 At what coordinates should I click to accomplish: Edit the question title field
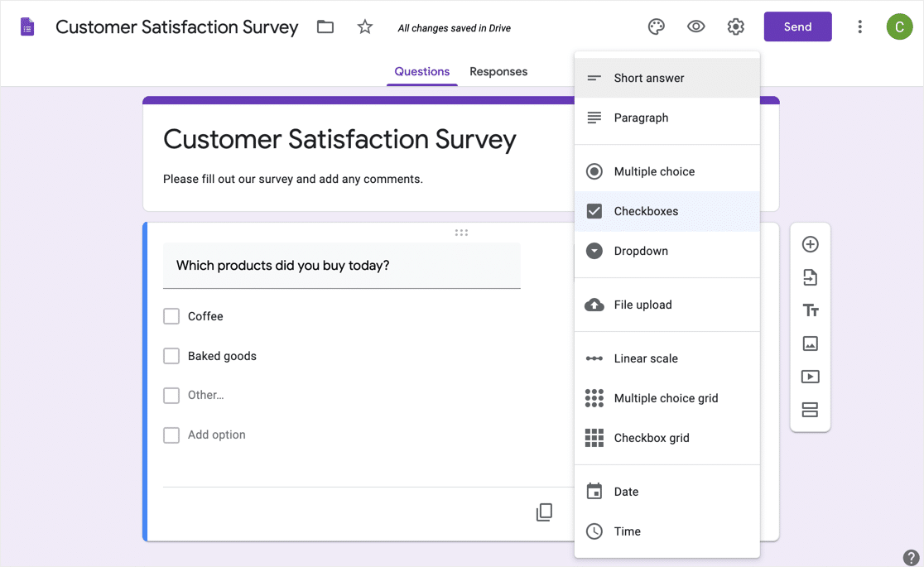[x=341, y=266]
